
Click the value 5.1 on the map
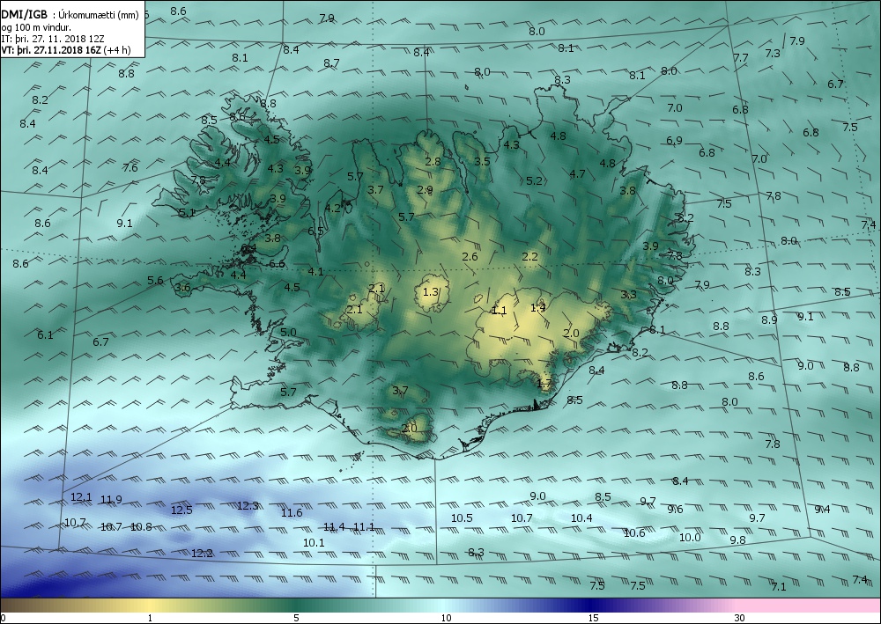[187, 213]
